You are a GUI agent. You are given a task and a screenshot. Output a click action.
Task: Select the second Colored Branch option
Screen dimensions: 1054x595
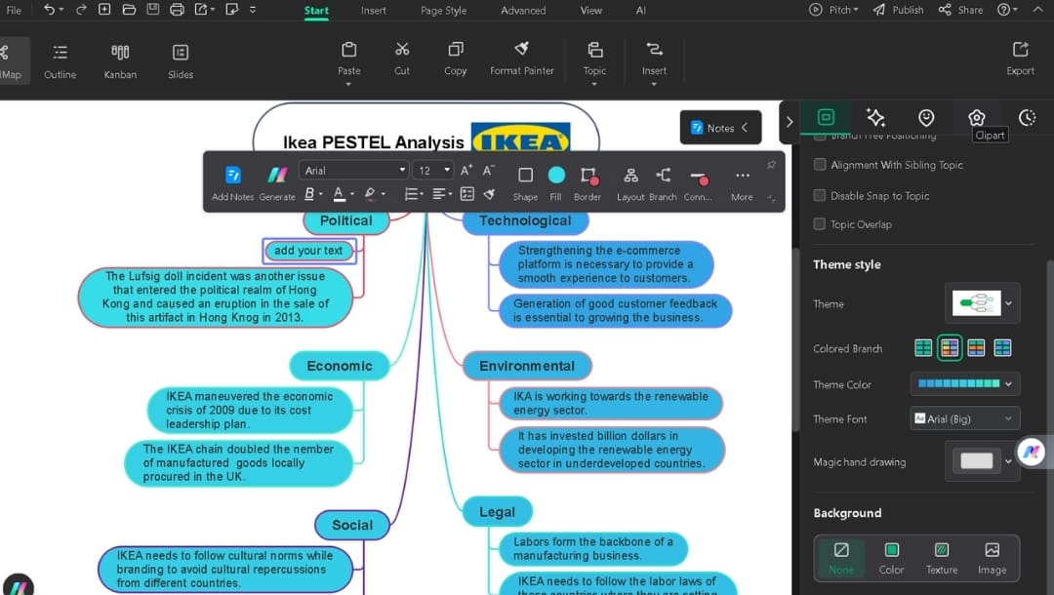tap(950, 348)
